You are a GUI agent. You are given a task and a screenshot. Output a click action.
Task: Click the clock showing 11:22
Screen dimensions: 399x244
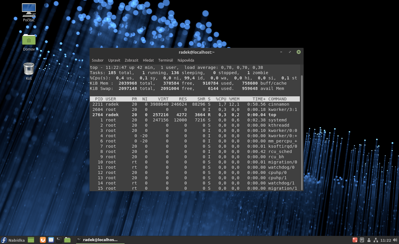tap(386, 240)
